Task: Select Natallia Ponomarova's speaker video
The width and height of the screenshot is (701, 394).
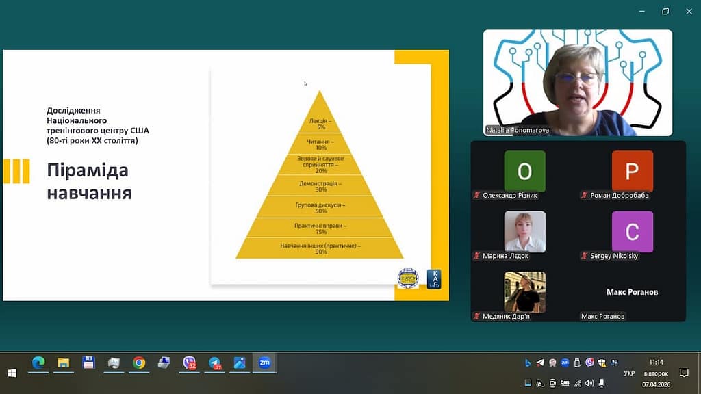Action: pos(577,83)
